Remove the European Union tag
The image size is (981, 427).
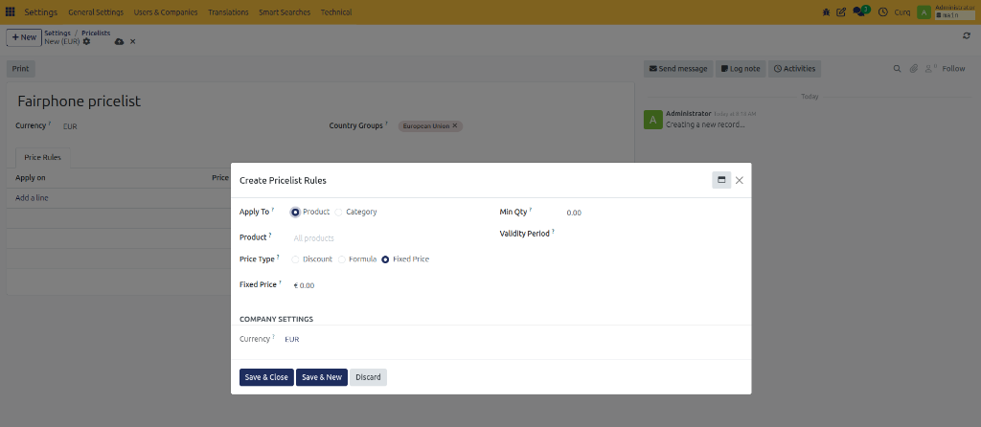[455, 125]
